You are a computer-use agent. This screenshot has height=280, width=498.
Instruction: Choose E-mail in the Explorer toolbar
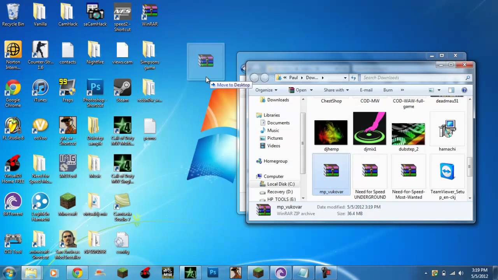[x=366, y=90]
